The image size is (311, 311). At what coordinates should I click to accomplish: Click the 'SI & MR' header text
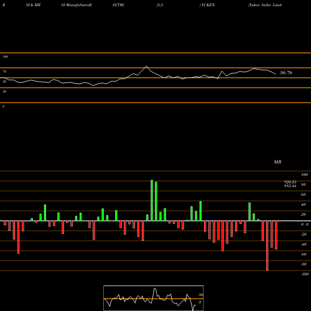pos(33,5)
